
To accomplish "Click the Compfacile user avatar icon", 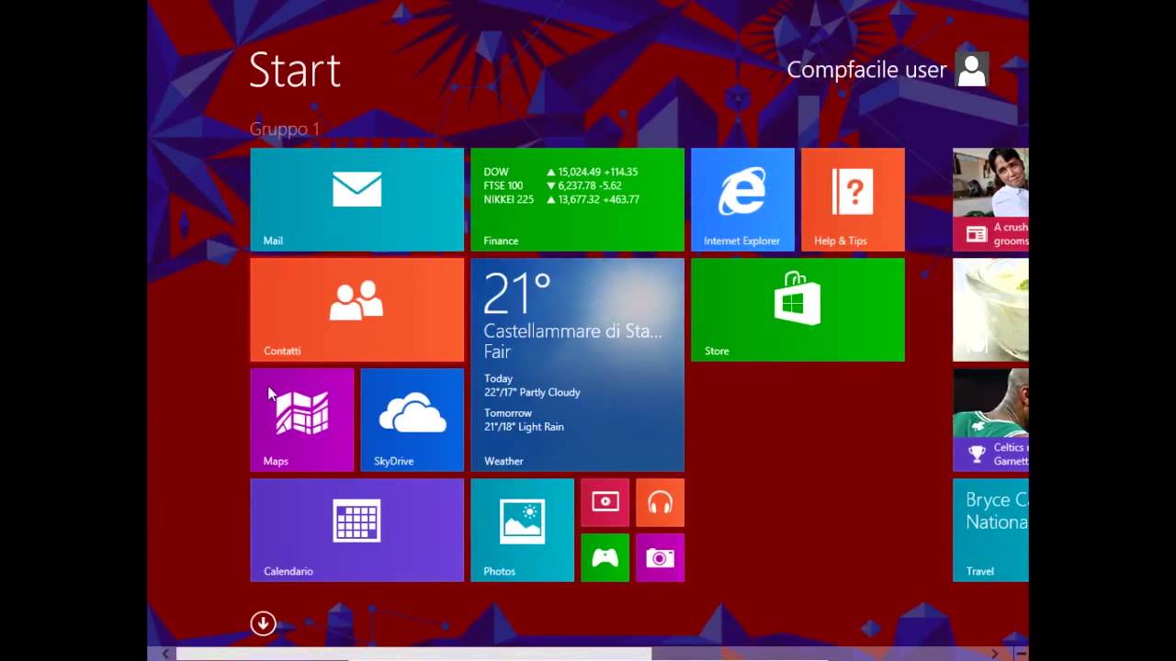I will click(x=972, y=69).
